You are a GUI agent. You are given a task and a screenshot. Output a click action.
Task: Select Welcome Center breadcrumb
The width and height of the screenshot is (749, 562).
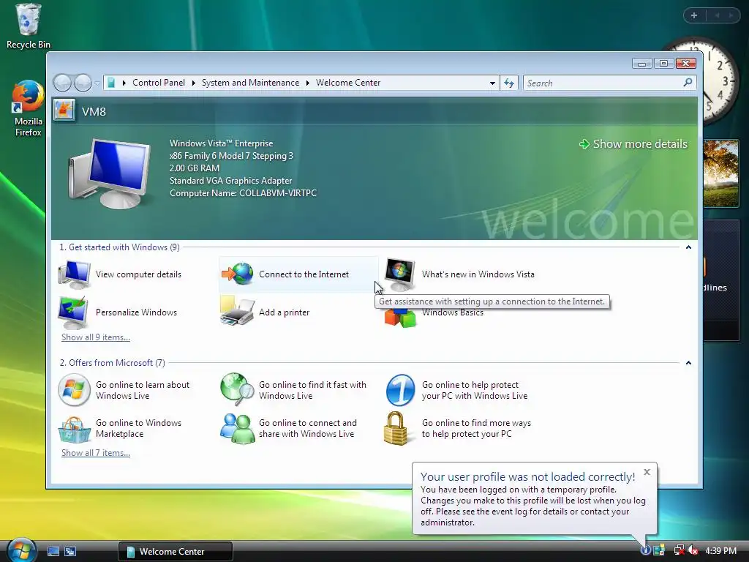click(348, 83)
